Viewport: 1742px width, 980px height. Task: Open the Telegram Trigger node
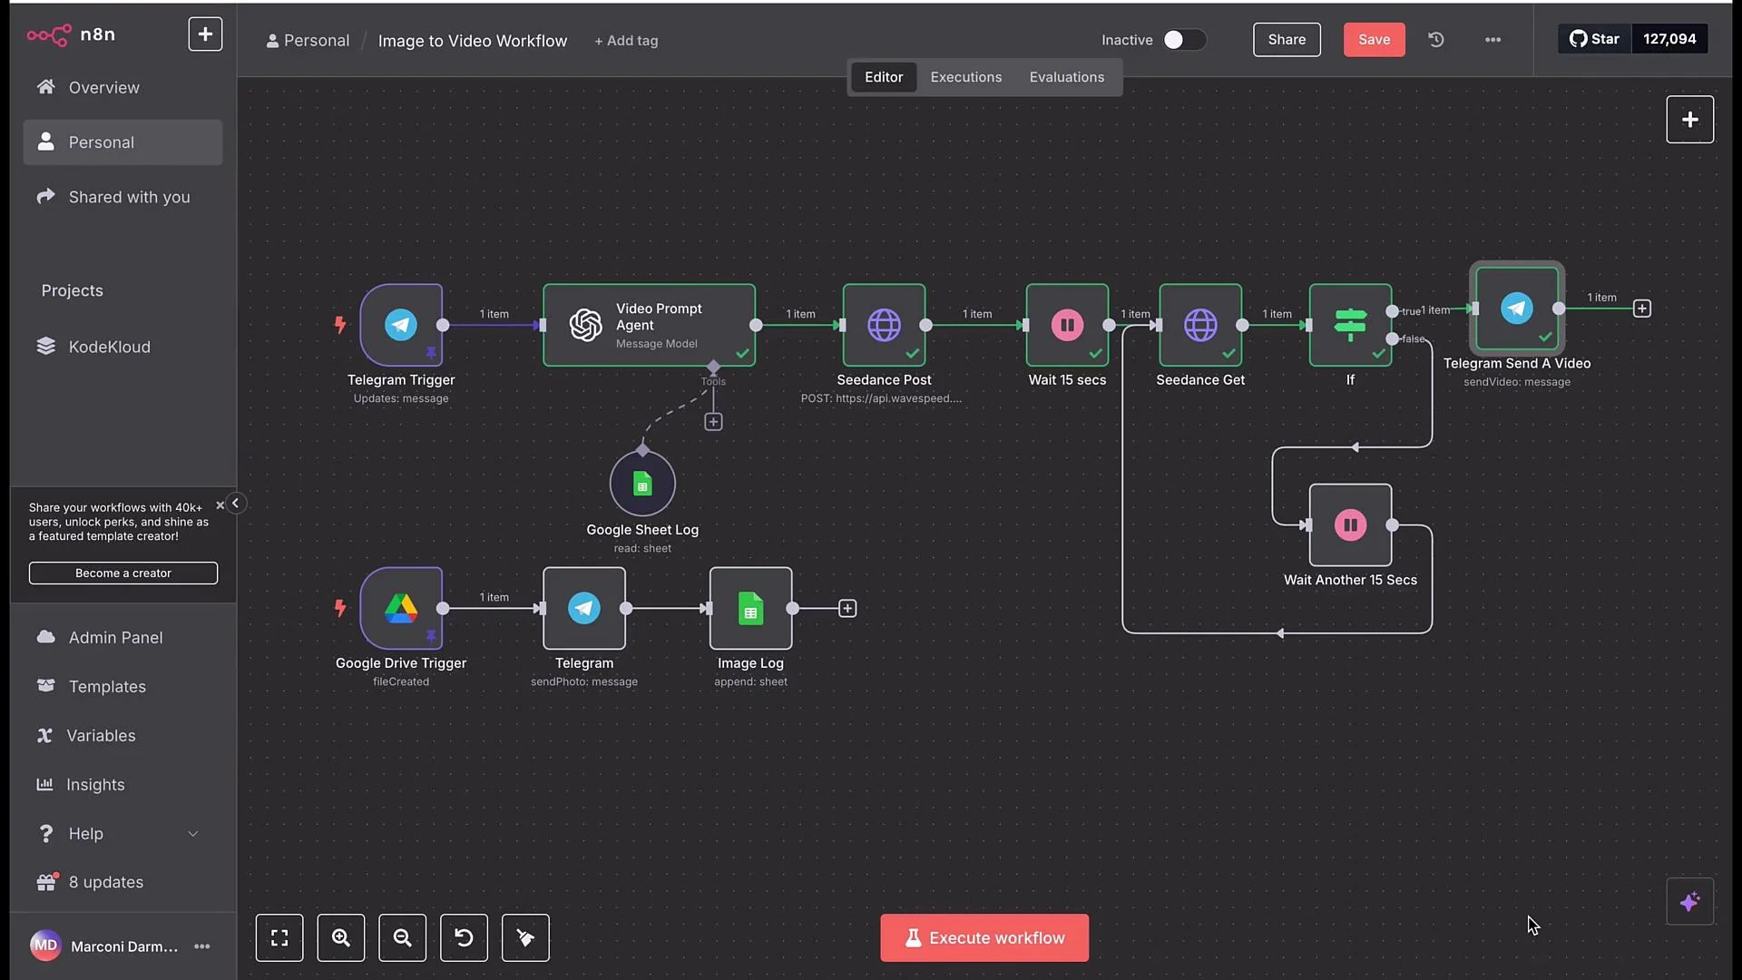(x=401, y=325)
